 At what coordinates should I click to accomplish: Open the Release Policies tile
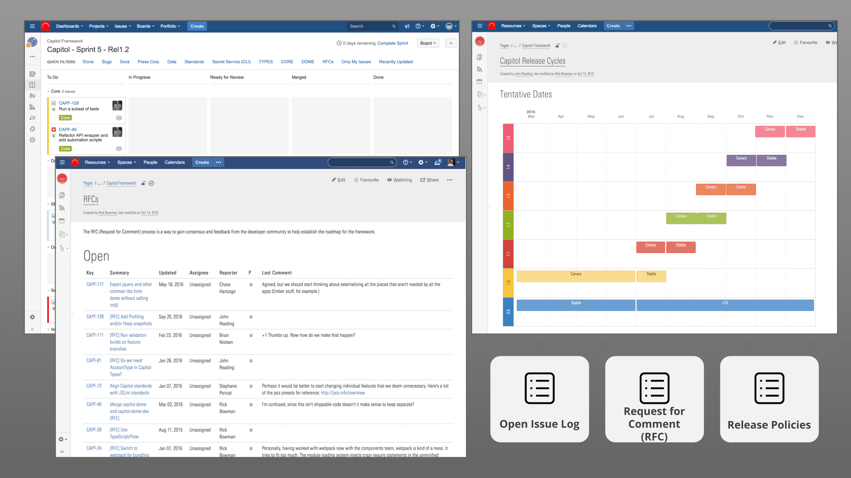point(769,399)
